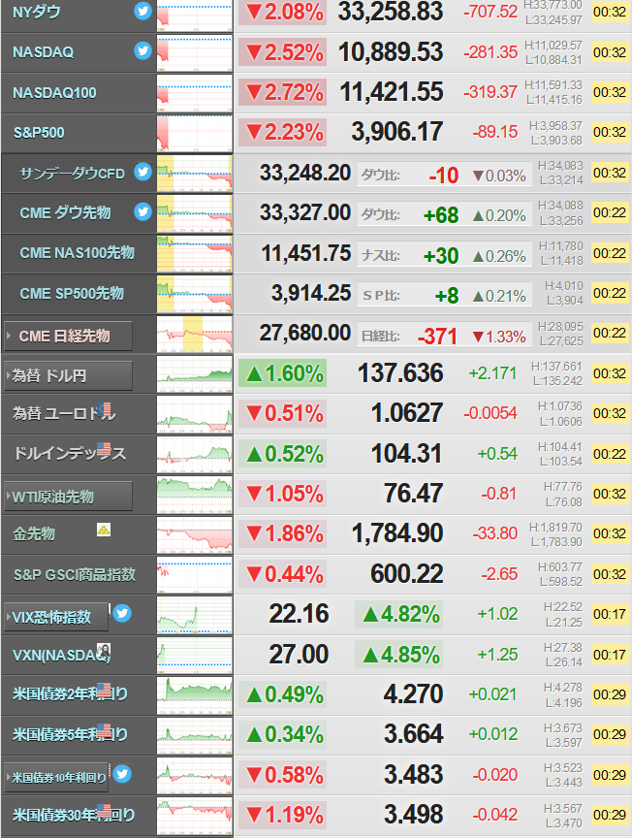
Task: Select the NASDAQ row label
Action: [44, 51]
